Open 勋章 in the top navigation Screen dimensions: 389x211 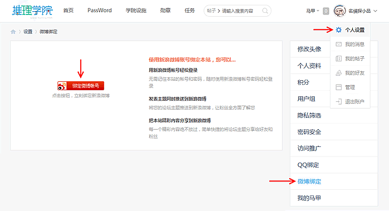pos(166,11)
